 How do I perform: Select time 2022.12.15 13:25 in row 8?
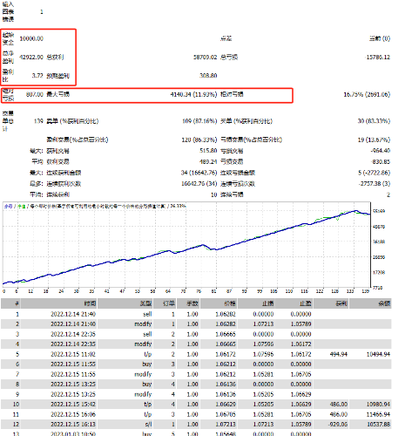pos(73,384)
